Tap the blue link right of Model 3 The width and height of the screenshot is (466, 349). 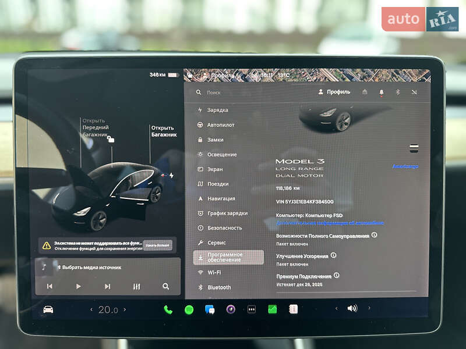(405, 166)
